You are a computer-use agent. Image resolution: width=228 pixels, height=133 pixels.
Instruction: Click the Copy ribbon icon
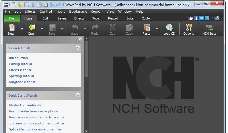click(x=129, y=27)
